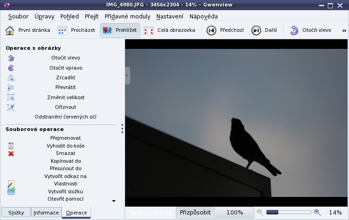The height and width of the screenshot is (220, 349).
Task: Toggle the Přizpůsobit fit-to-window button
Action: point(195,213)
